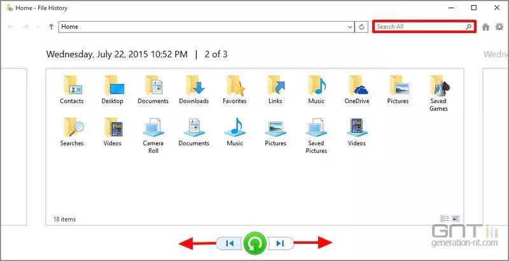The width and height of the screenshot is (509, 261).
Task: Select the Searches folder
Action: pyautogui.click(x=72, y=132)
